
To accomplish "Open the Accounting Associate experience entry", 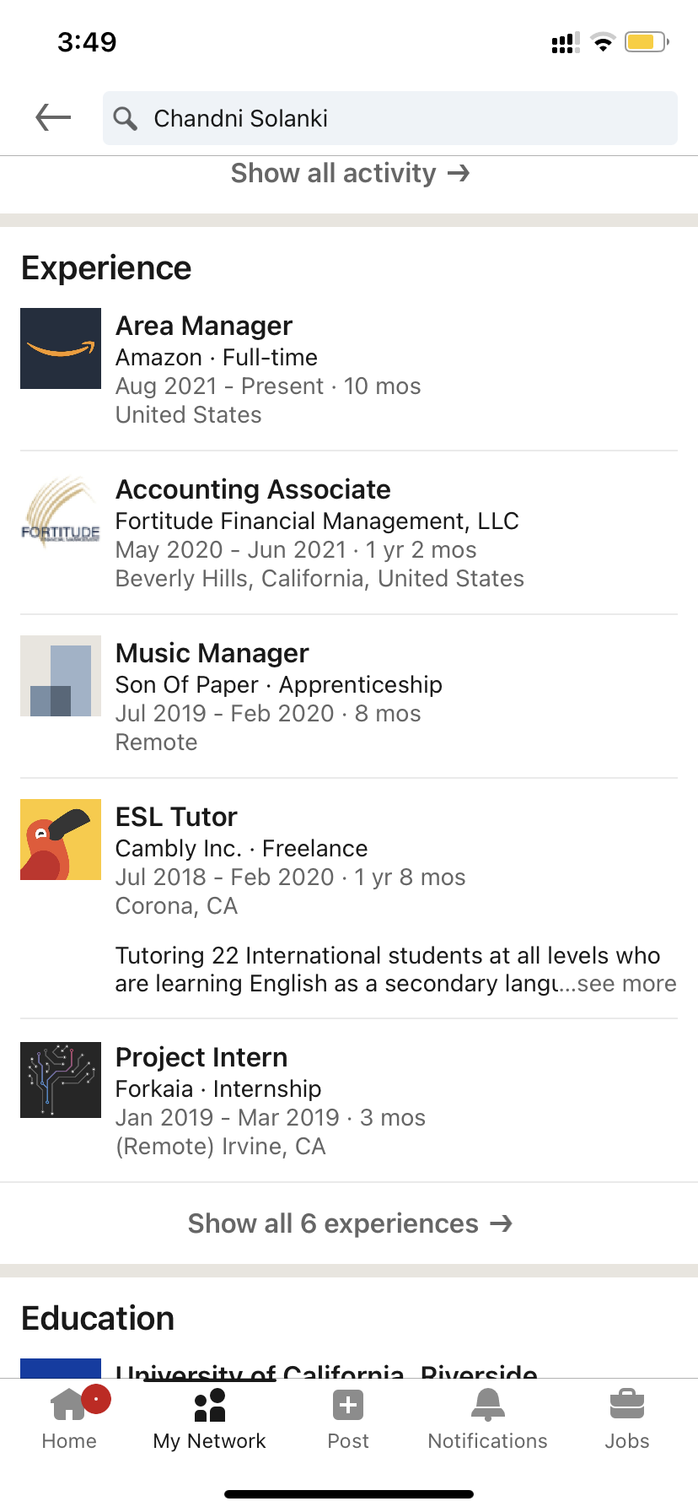I will (x=349, y=533).
